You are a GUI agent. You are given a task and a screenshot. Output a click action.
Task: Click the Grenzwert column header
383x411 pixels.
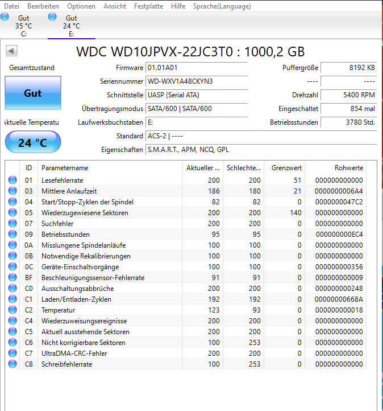tap(285, 168)
